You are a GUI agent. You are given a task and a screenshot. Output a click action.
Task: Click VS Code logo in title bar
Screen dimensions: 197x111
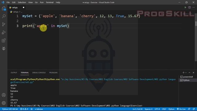(x=3, y=2)
